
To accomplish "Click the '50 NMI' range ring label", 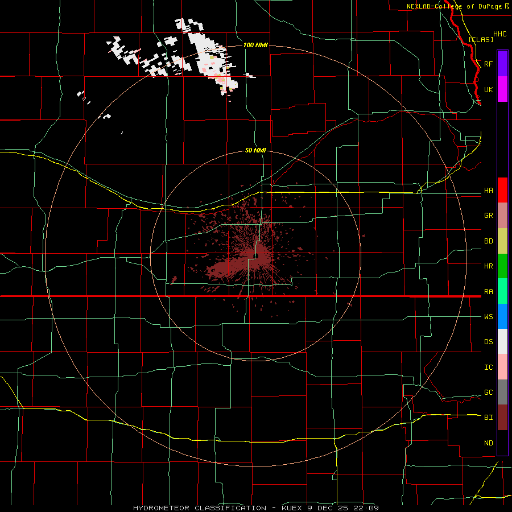I will 255,151.
